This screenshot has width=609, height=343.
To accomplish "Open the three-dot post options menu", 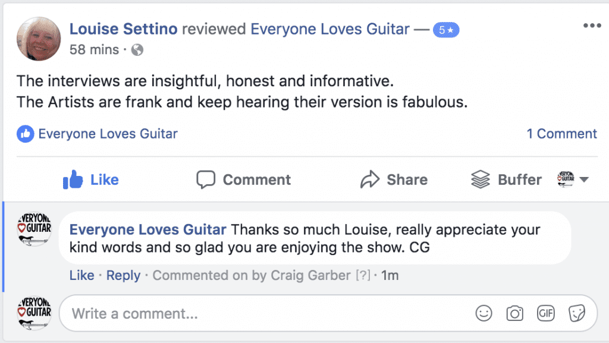I will click(592, 26).
